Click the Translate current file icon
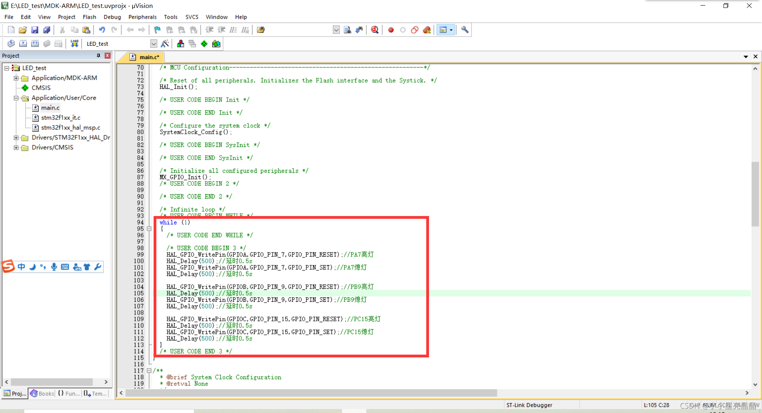 tap(11, 44)
